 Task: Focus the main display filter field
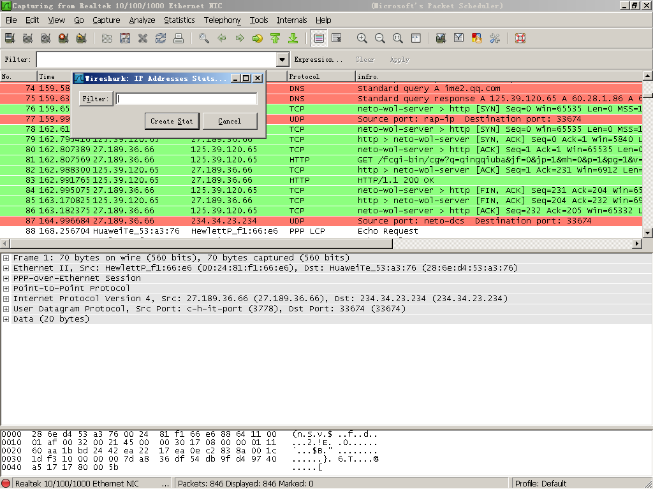157,59
